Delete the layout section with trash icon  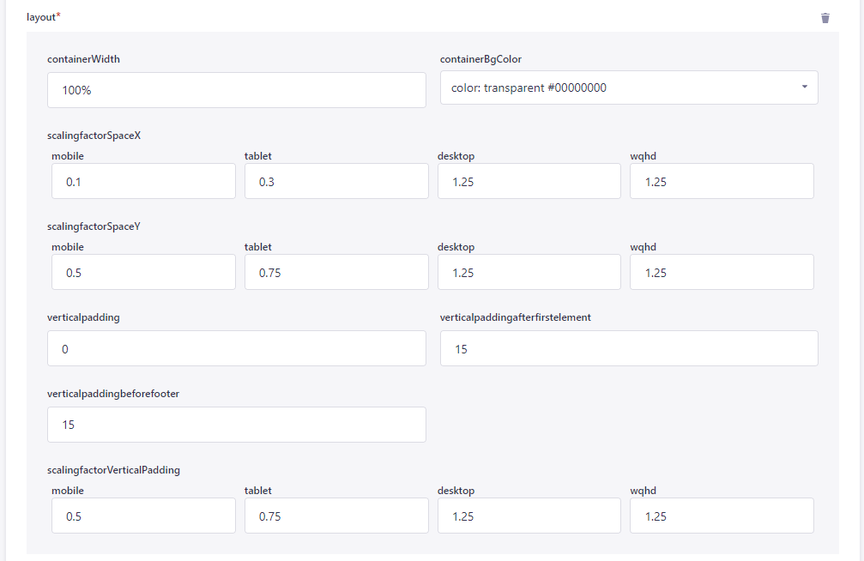pos(825,18)
